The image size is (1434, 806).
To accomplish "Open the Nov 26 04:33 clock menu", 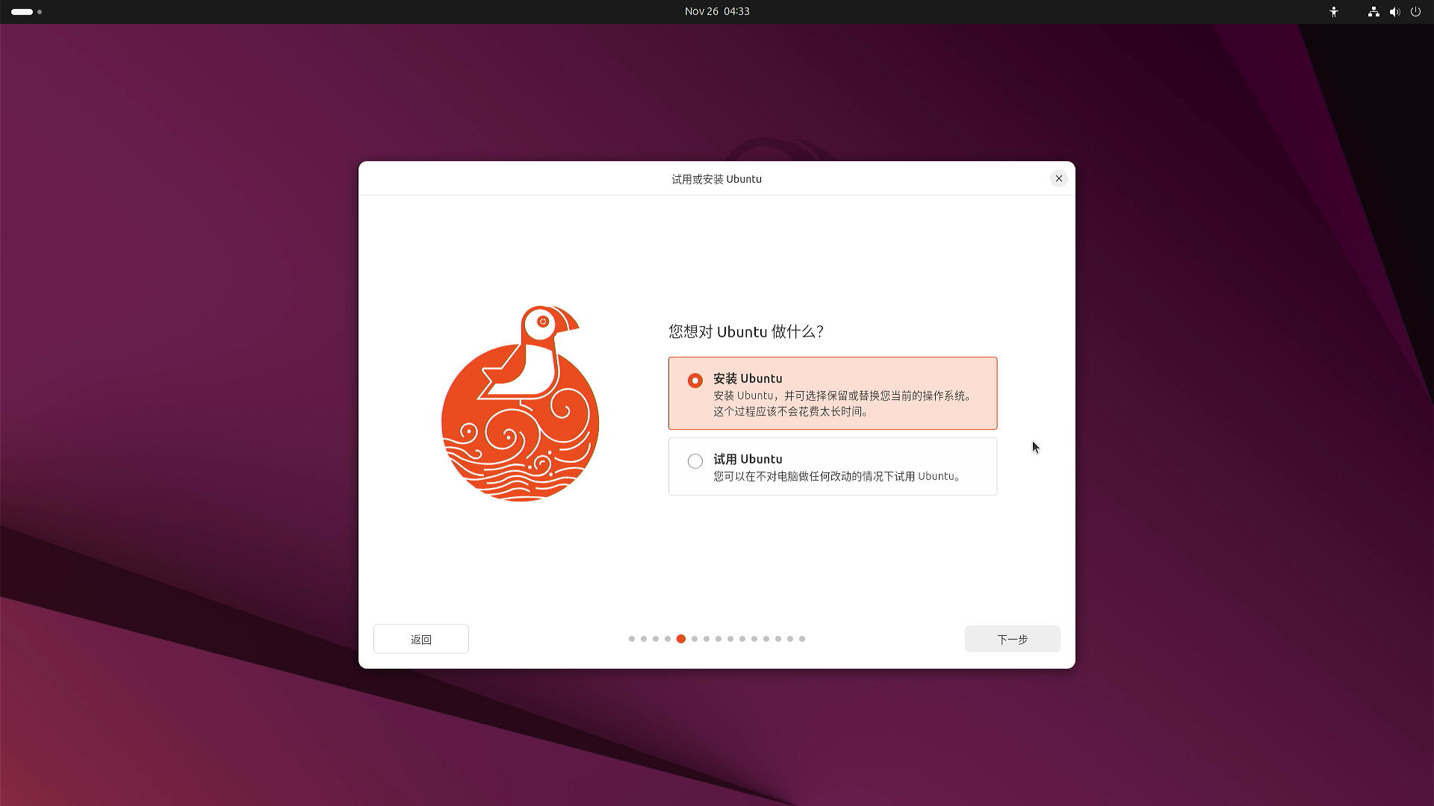I will (x=716, y=11).
